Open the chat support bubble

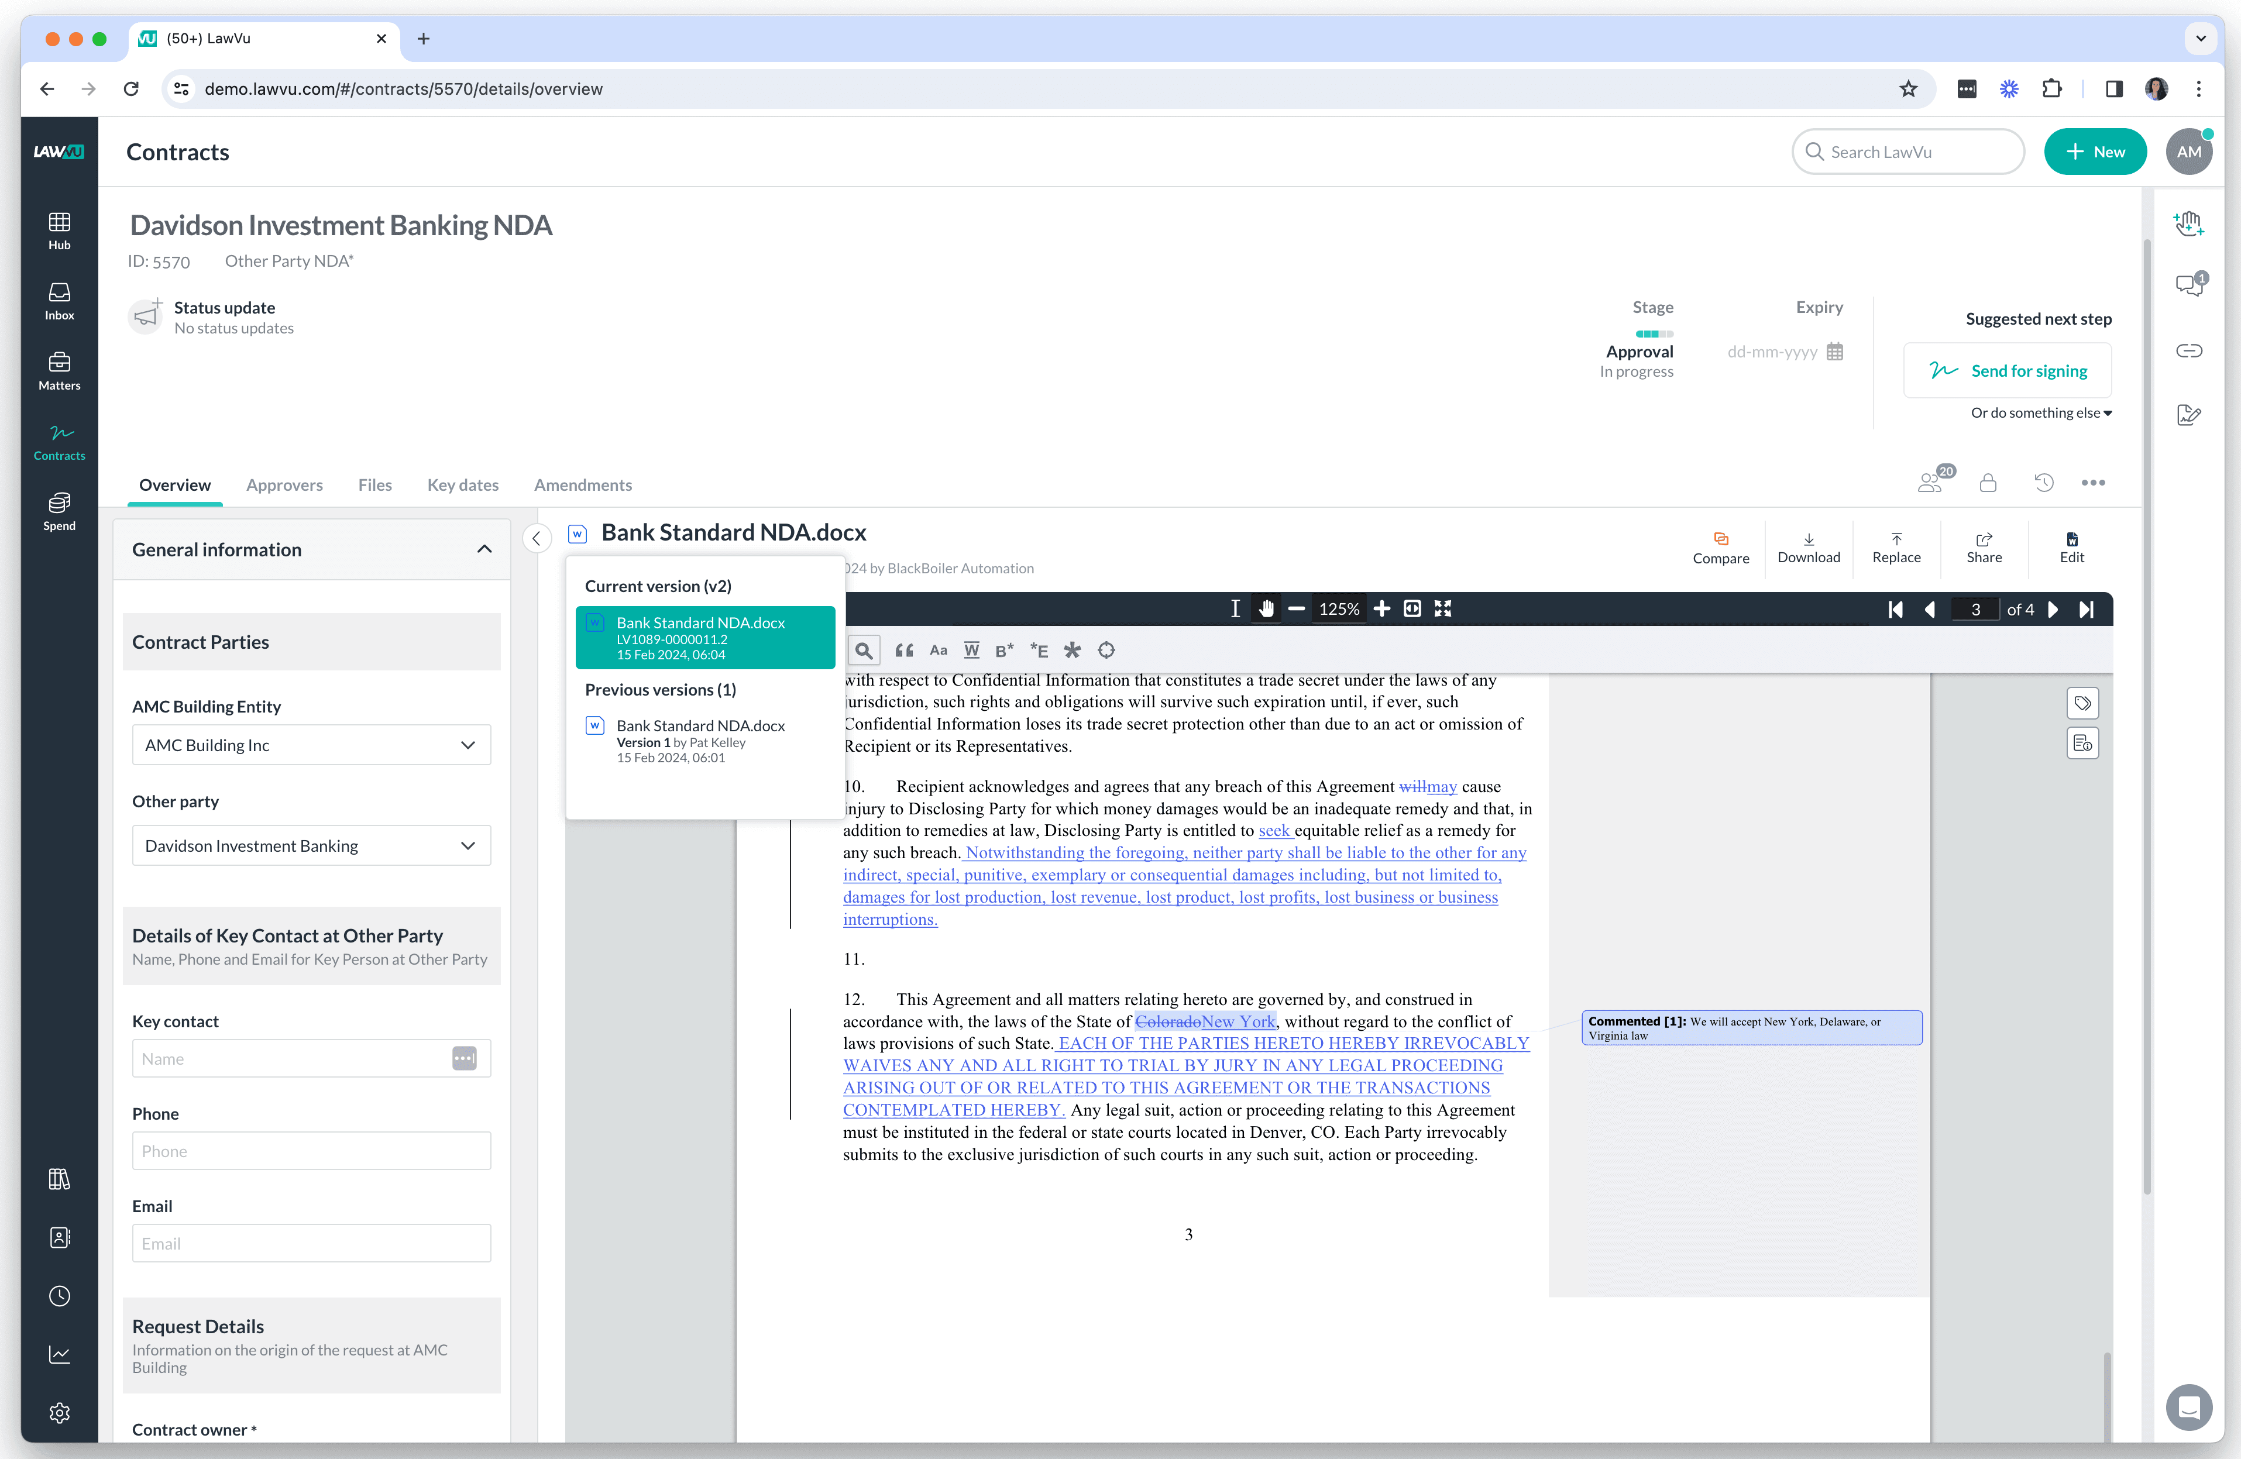[2188, 1408]
